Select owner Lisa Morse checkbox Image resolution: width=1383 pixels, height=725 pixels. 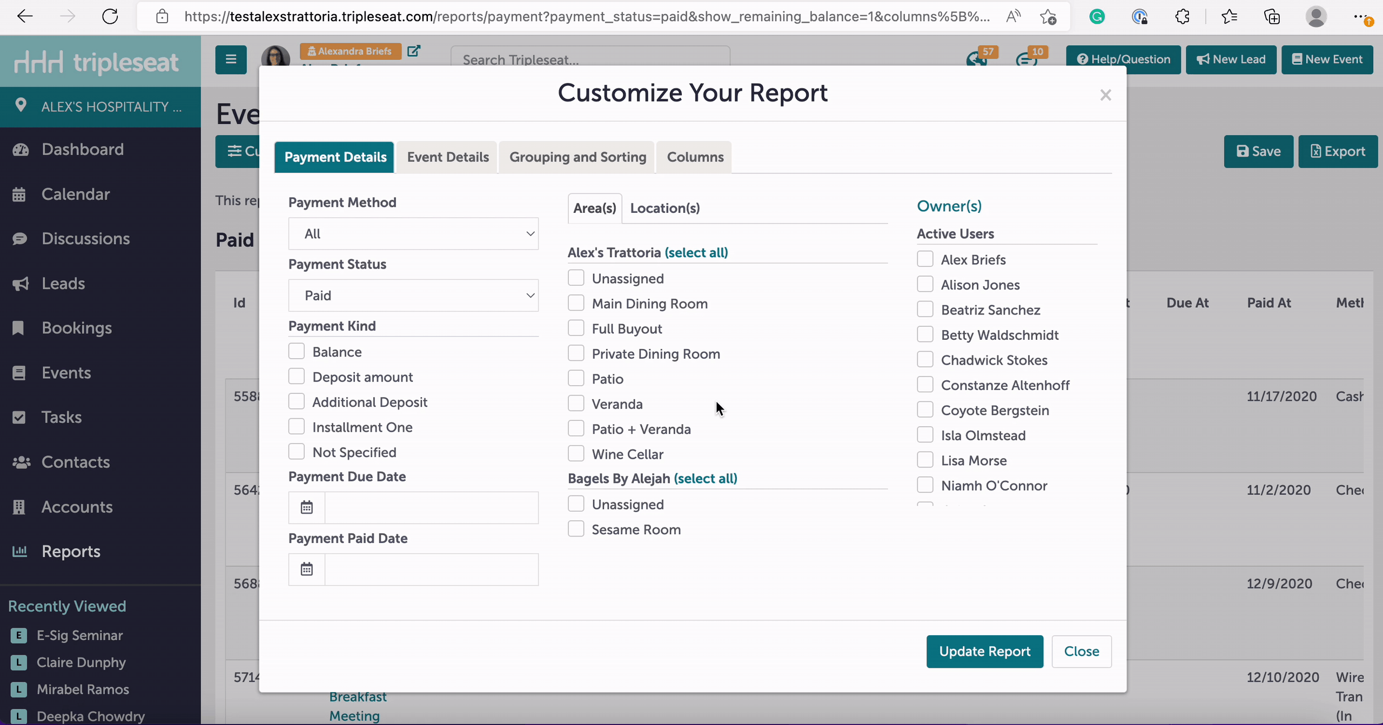[x=925, y=460]
